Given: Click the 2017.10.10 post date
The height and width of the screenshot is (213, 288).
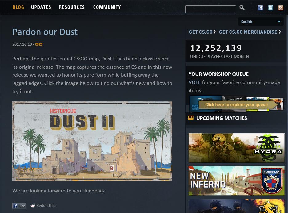Looking at the screenshot, I should click(22, 44).
